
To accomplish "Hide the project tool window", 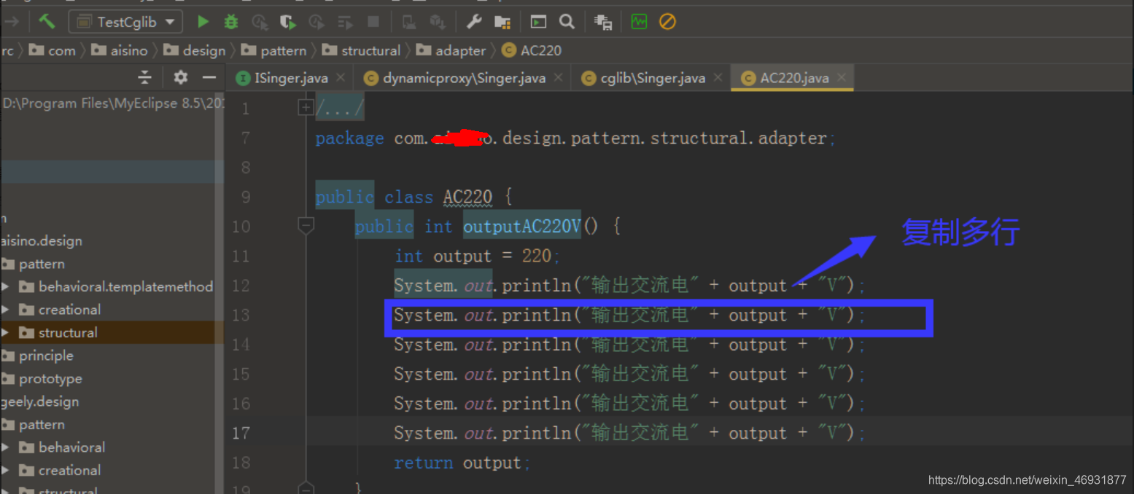I will tap(209, 77).
